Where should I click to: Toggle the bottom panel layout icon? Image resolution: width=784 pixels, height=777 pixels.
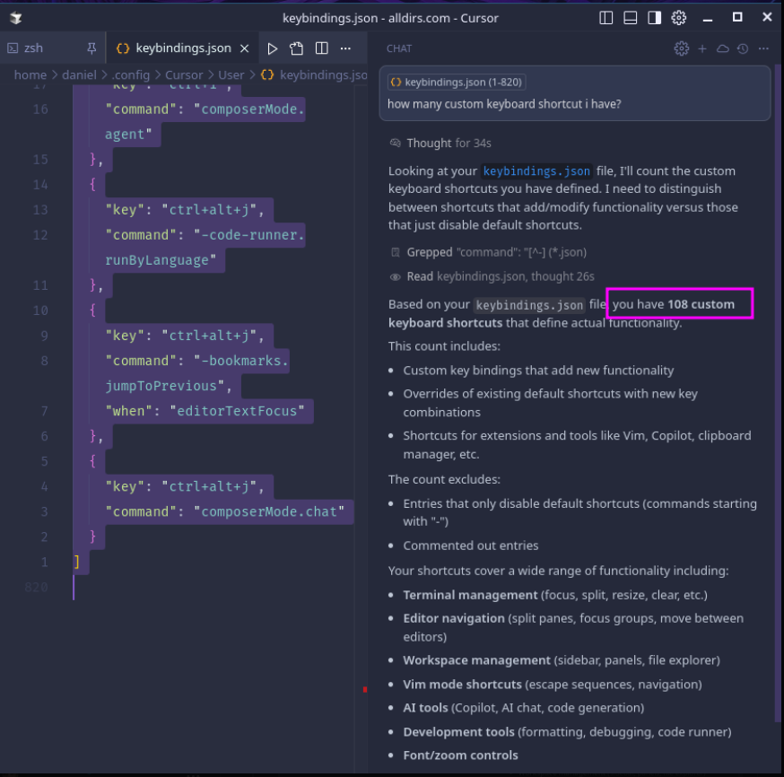(631, 18)
